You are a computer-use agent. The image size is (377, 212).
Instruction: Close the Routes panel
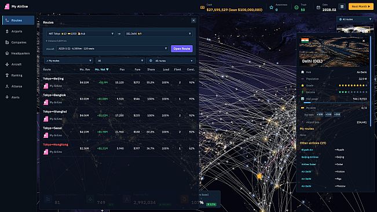point(193,21)
